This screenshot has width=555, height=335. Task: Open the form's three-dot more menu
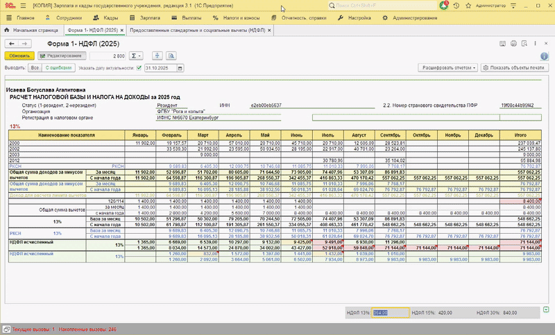[x=535, y=44]
